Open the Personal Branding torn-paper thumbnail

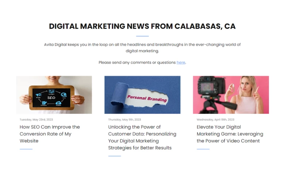click(142, 95)
